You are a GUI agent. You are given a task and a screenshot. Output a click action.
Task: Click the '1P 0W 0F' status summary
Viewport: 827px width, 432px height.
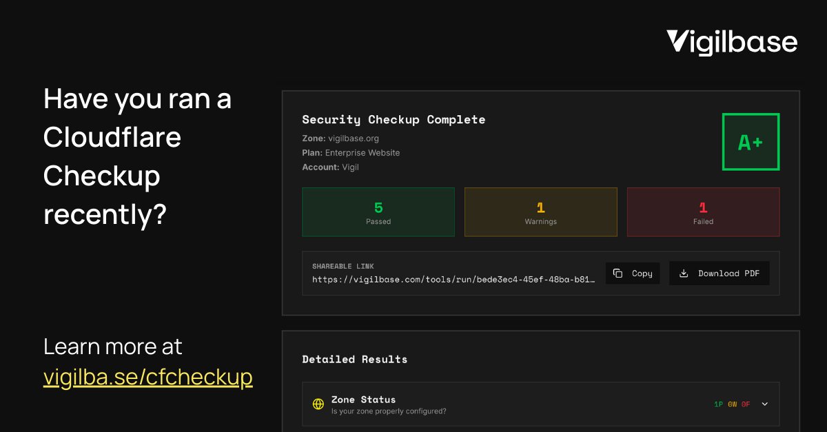732,404
